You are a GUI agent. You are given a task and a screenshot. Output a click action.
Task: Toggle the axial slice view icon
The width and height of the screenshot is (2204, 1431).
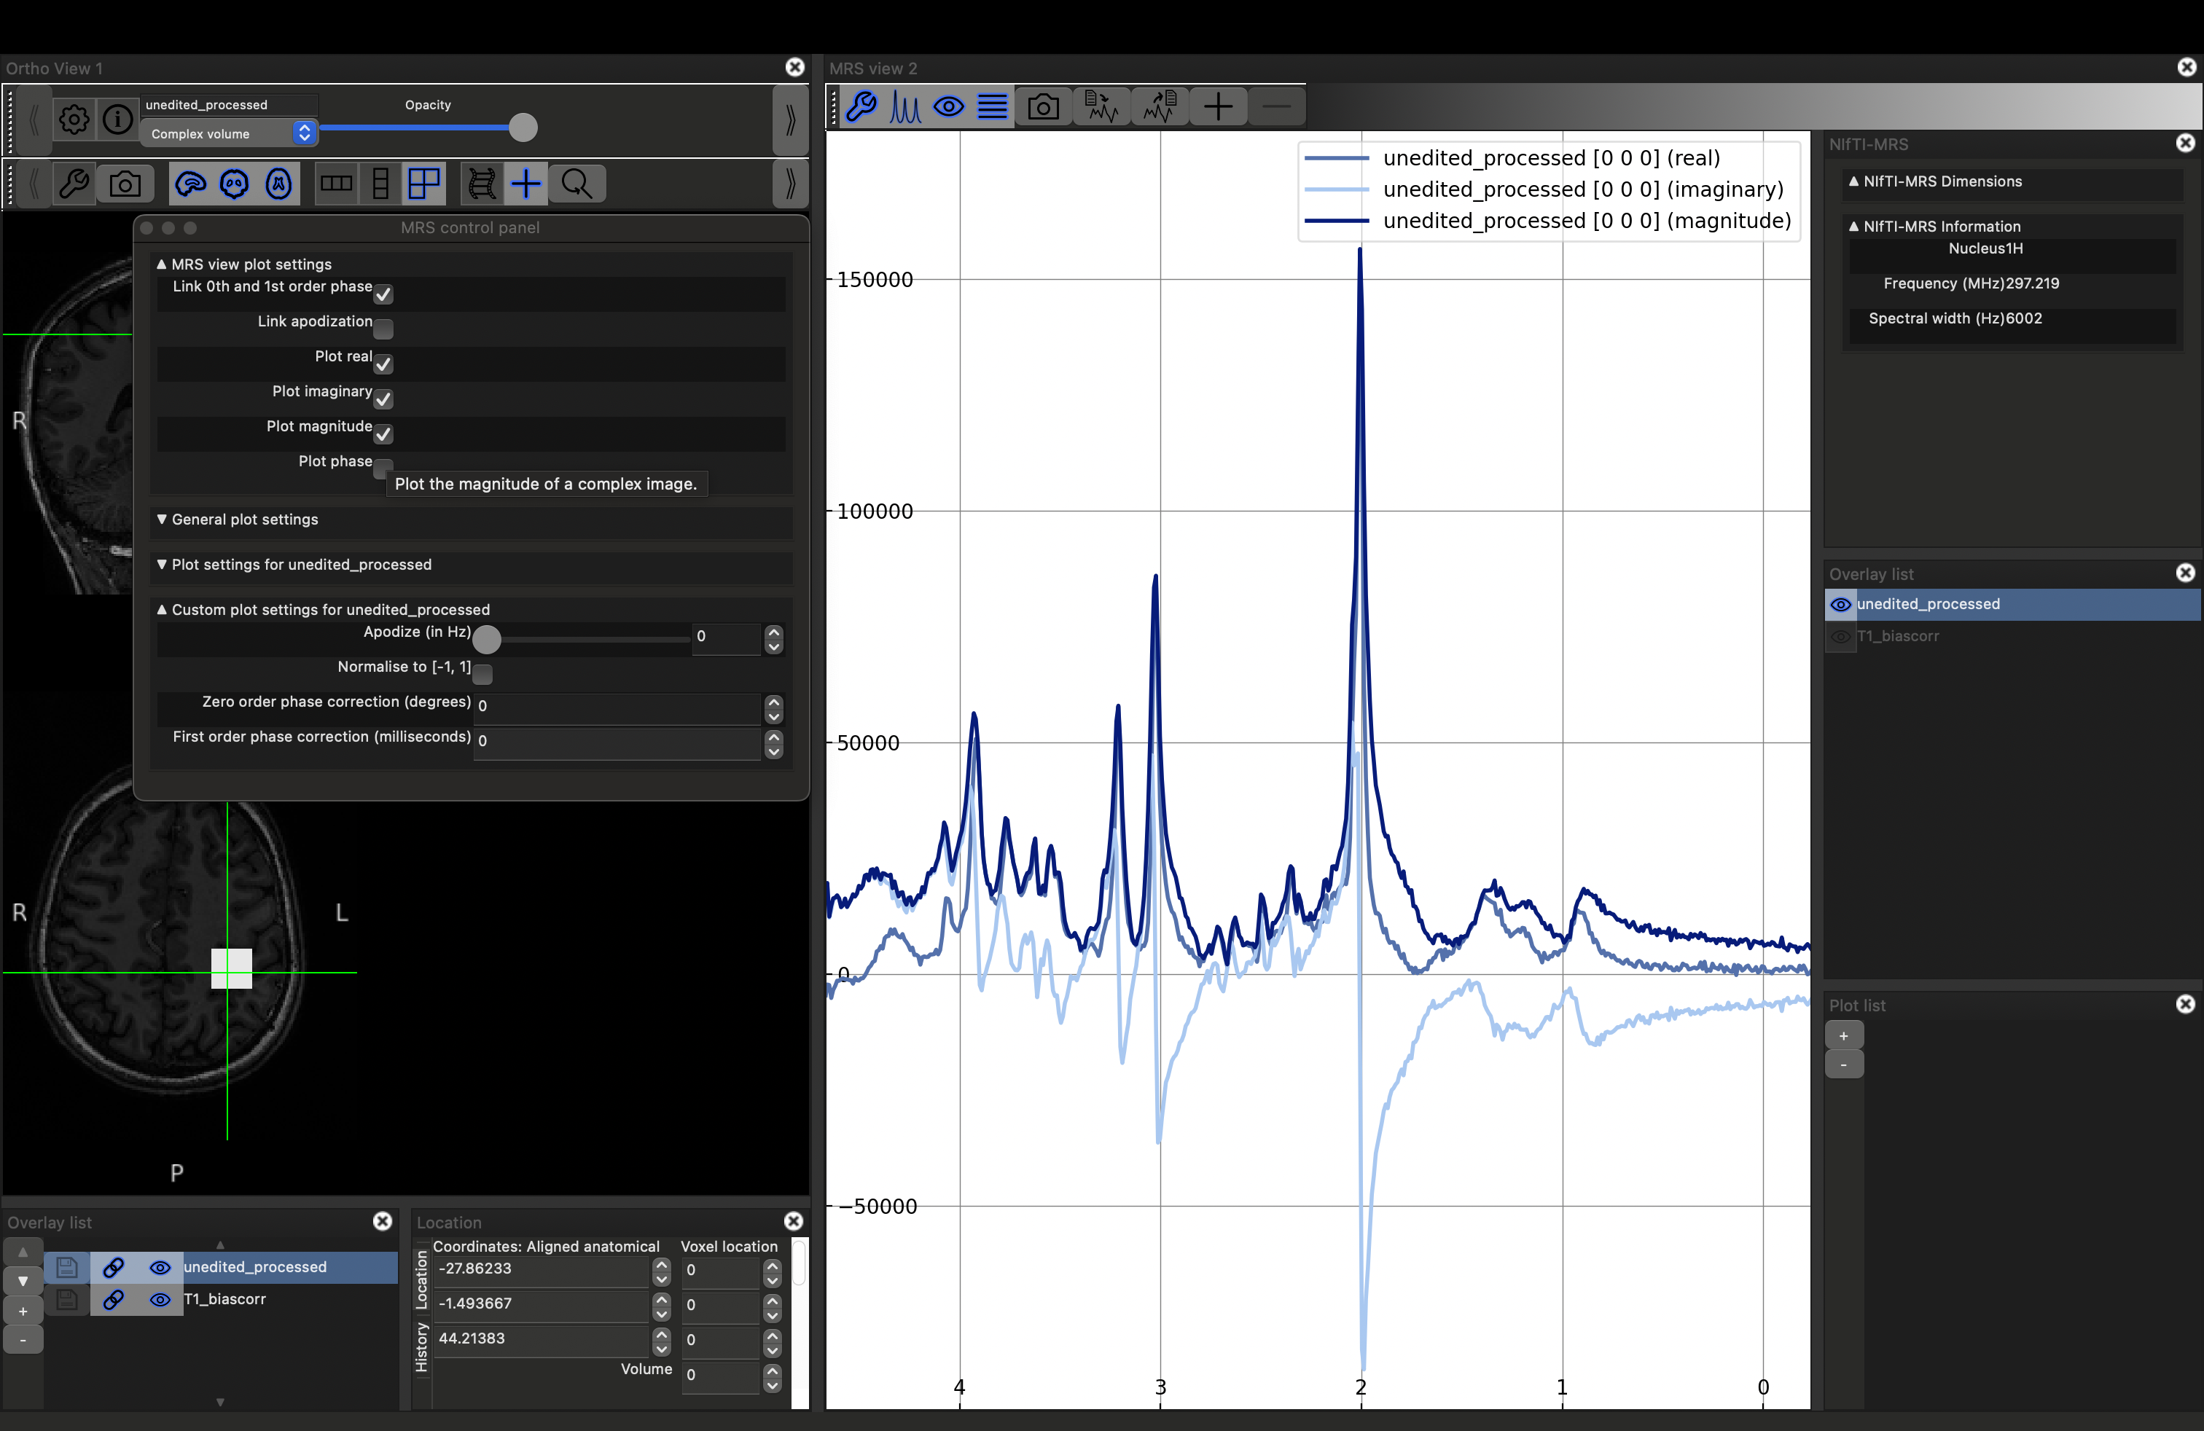(x=278, y=184)
